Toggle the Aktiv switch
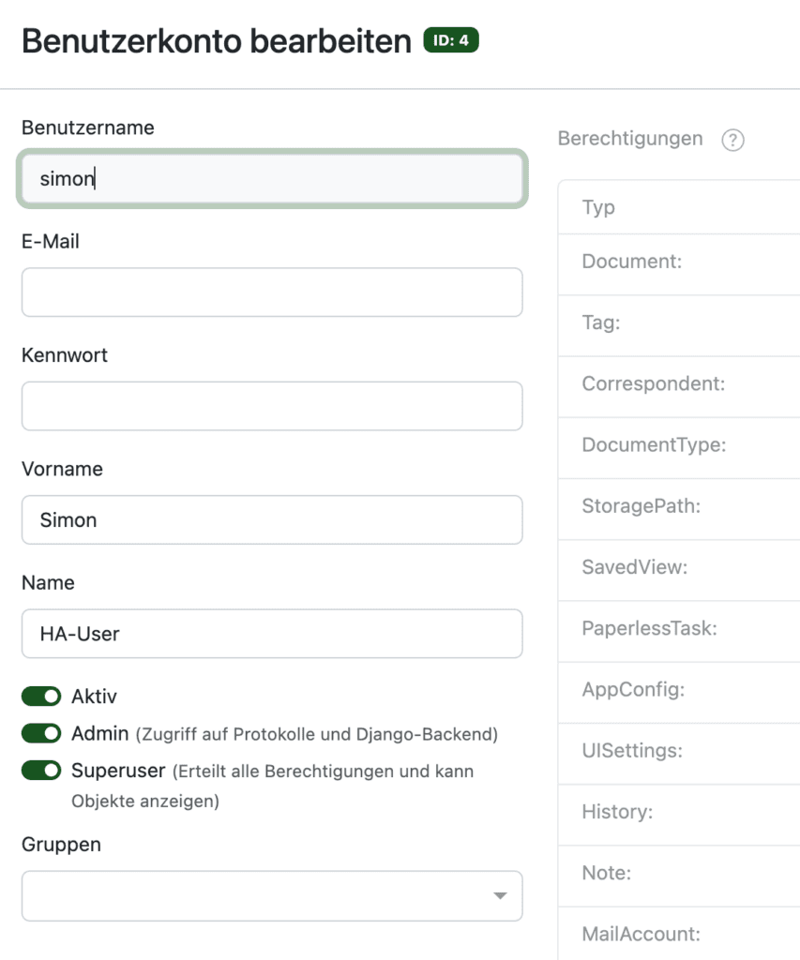Screen dimensions: 800x960 41,697
